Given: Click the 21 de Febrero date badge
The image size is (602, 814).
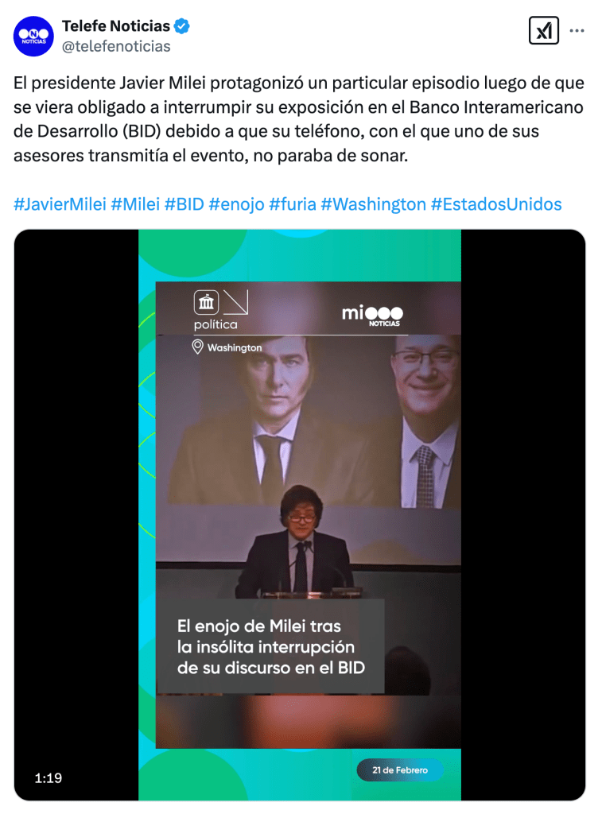Looking at the screenshot, I should click(400, 769).
